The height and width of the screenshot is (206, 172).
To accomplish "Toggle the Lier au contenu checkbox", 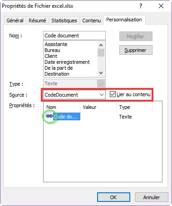I will pyautogui.click(x=113, y=94).
